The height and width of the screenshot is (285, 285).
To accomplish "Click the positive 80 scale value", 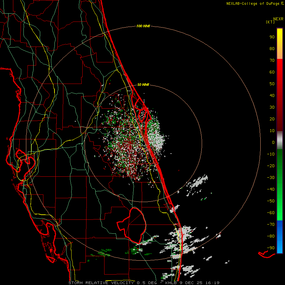I will (x=272, y=49).
